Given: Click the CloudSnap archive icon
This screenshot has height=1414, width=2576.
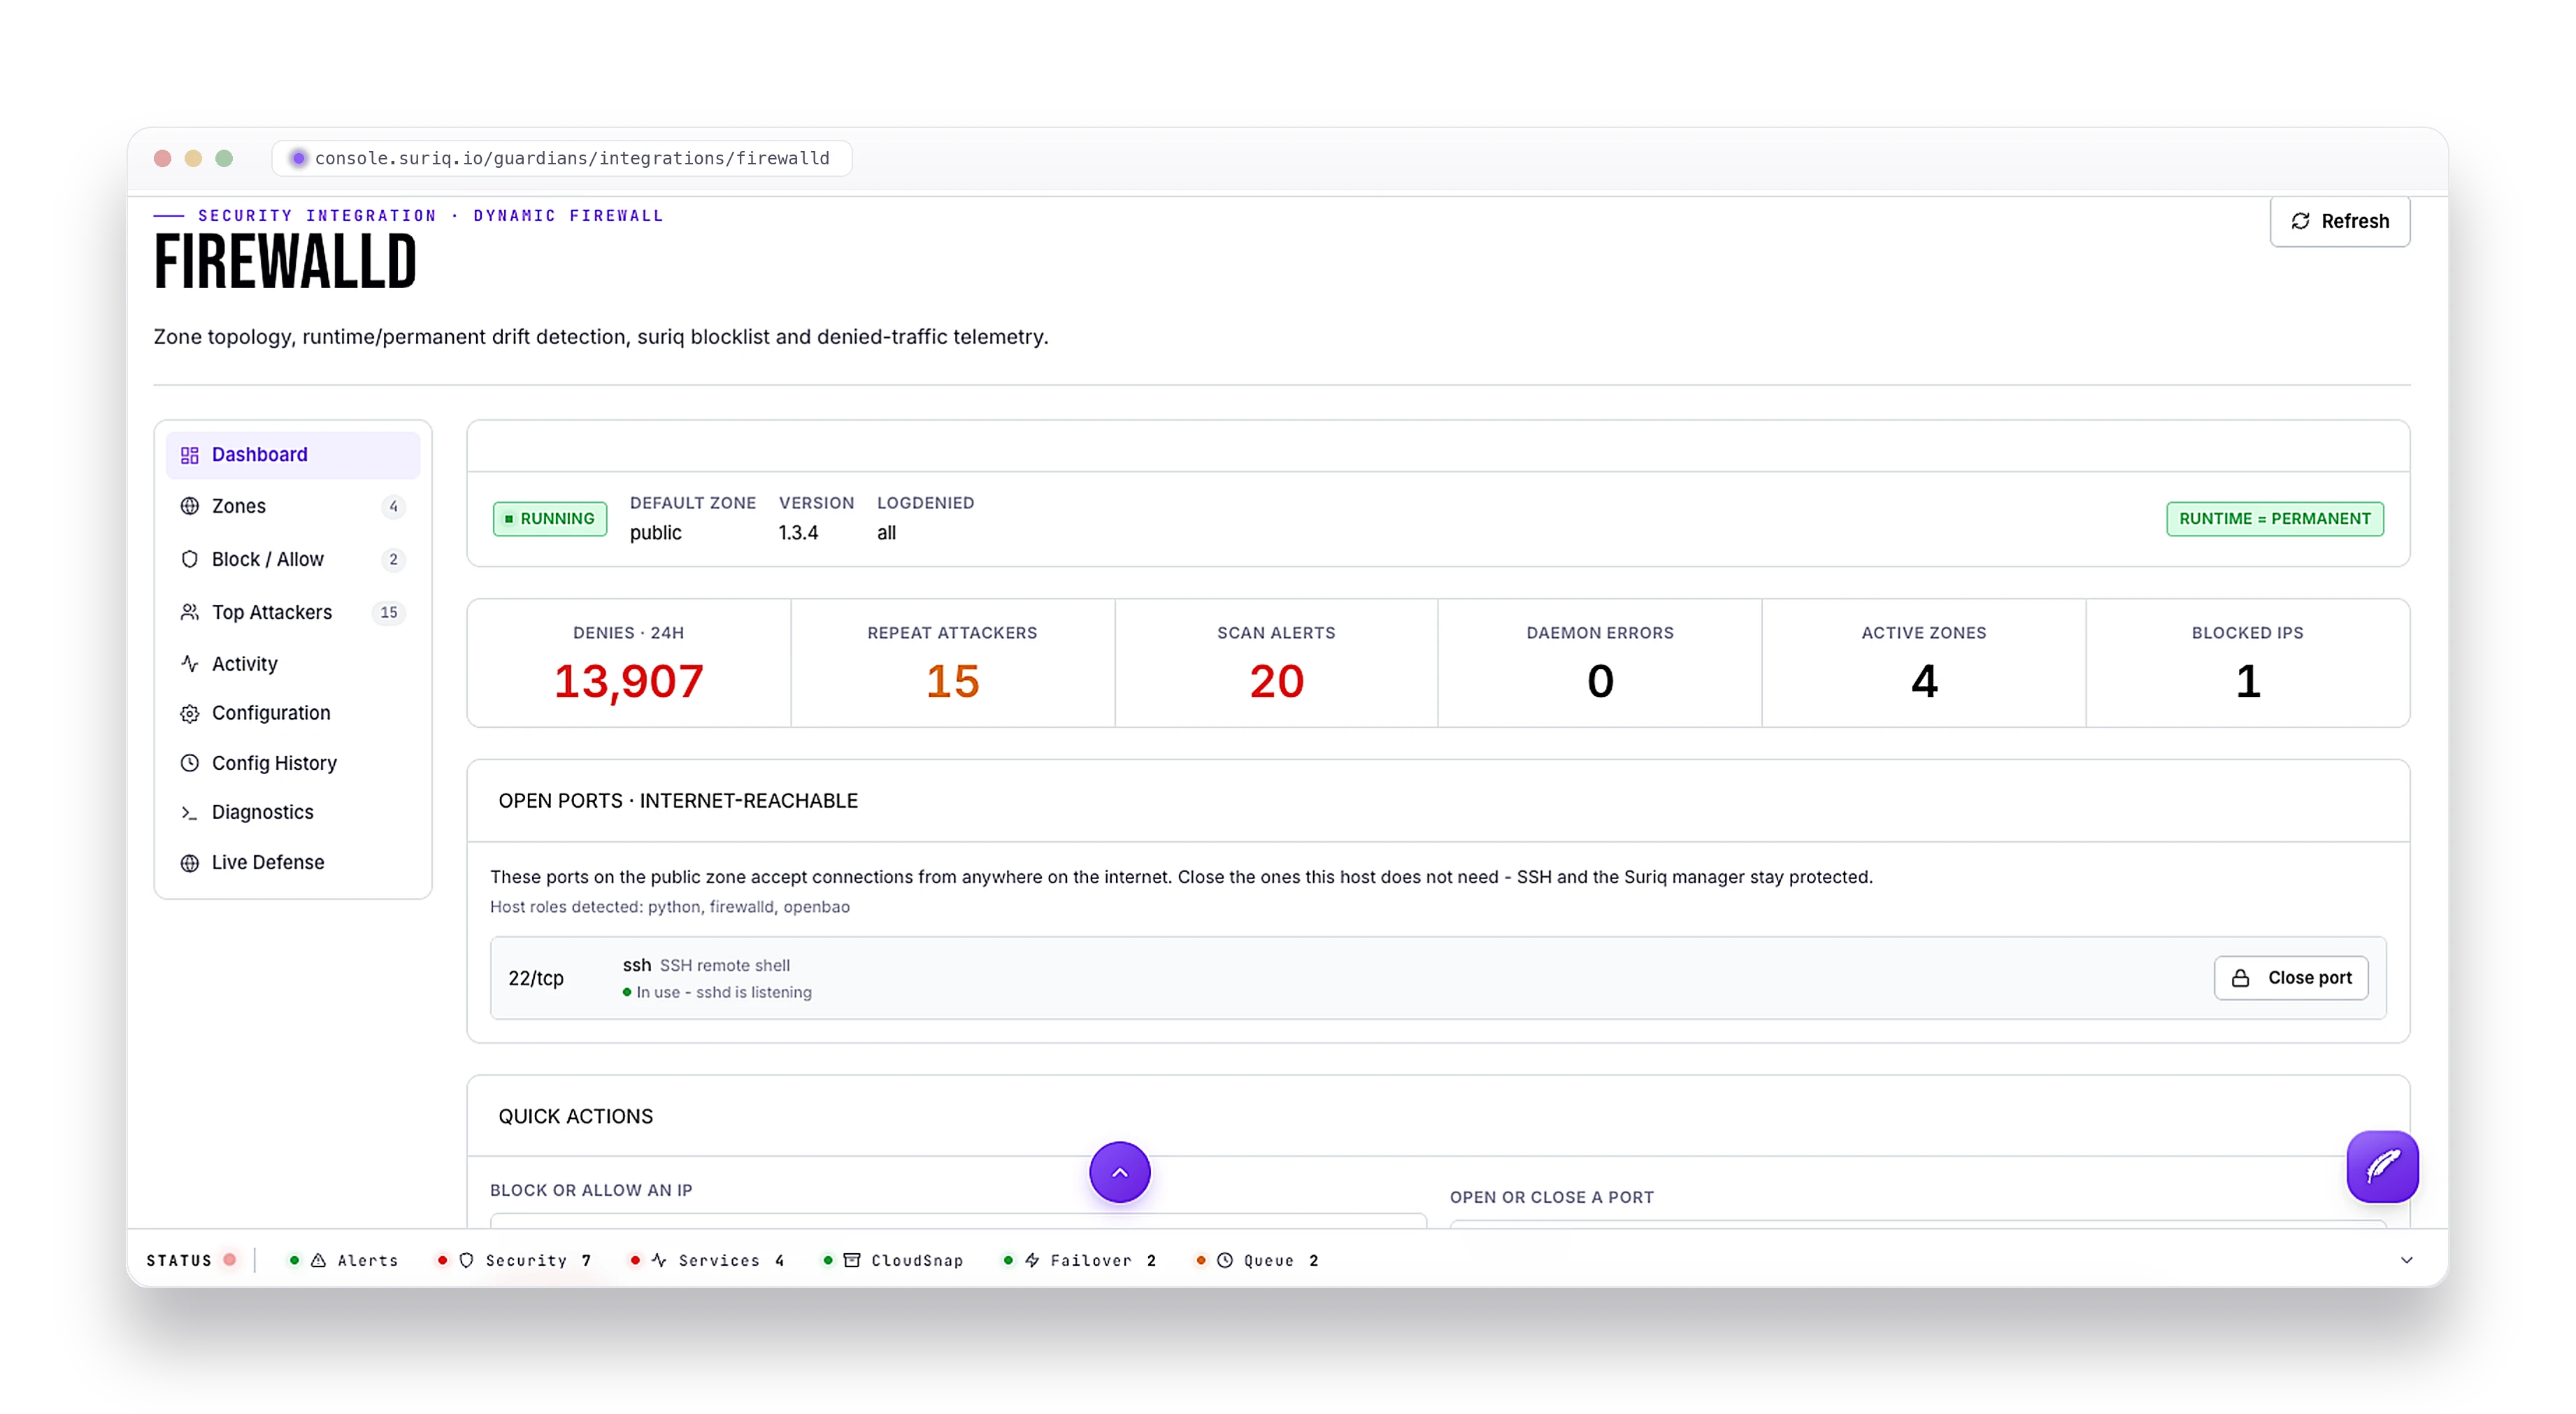Looking at the screenshot, I should coord(852,1260).
